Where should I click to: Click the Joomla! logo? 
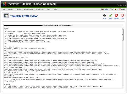click(x=11, y=4)
